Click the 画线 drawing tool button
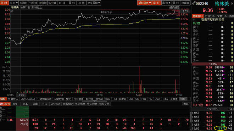Image resolution: width=234 pixels, height=131 pixels. [x=175, y=3]
